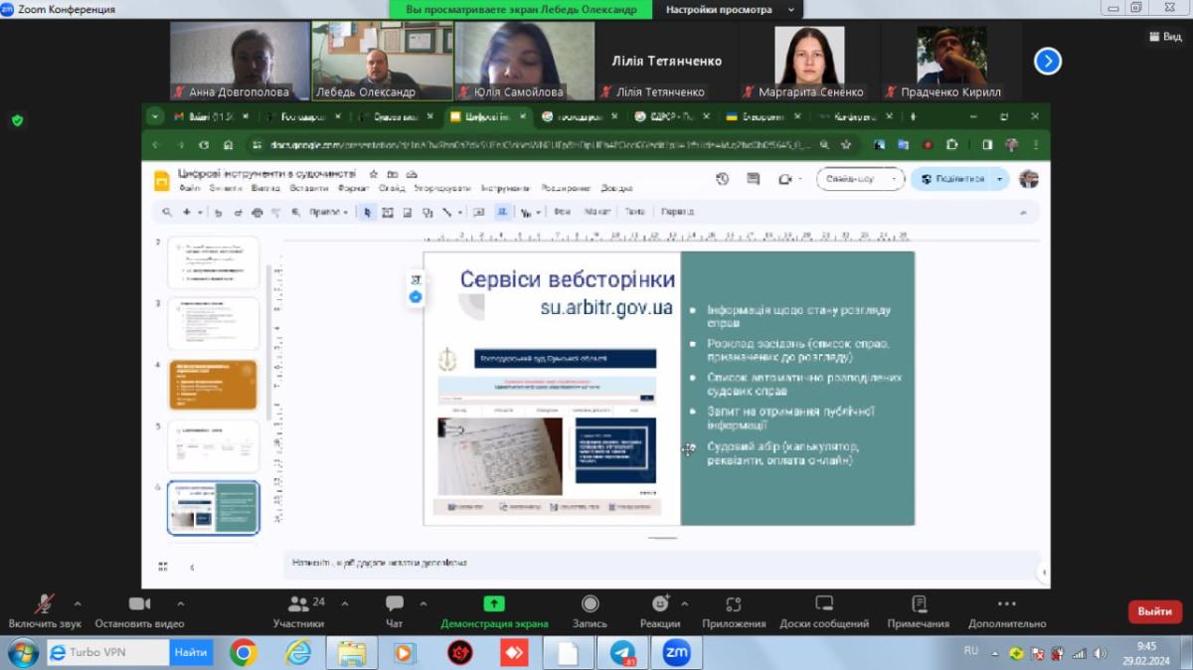Click the Найти button in Turbo VPN bar

click(x=191, y=653)
